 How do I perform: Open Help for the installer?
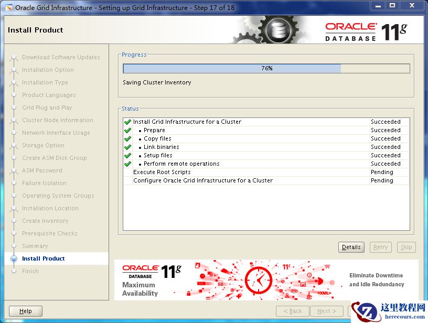[26, 311]
